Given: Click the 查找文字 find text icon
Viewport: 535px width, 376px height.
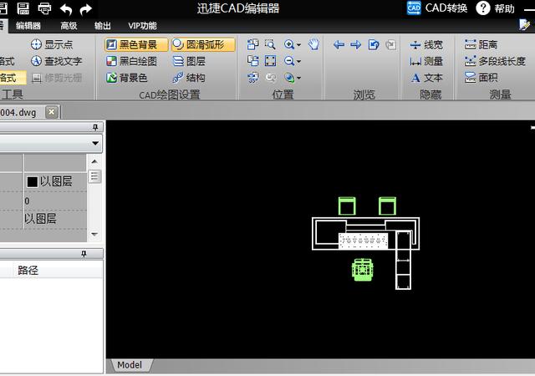Looking at the screenshot, I should click(x=36, y=61).
